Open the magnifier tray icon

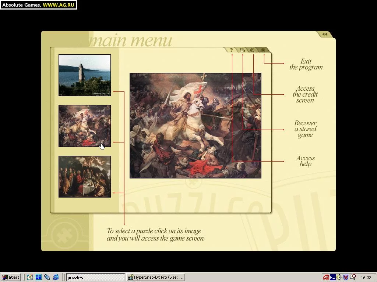[x=352, y=277]
